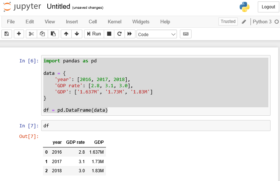Click the 2017 year cell

click(x=57, y=162)
